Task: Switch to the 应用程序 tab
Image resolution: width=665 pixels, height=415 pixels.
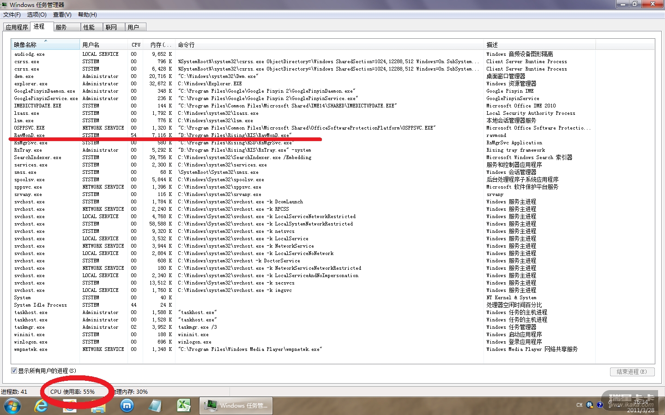Action: click(17, 27)
